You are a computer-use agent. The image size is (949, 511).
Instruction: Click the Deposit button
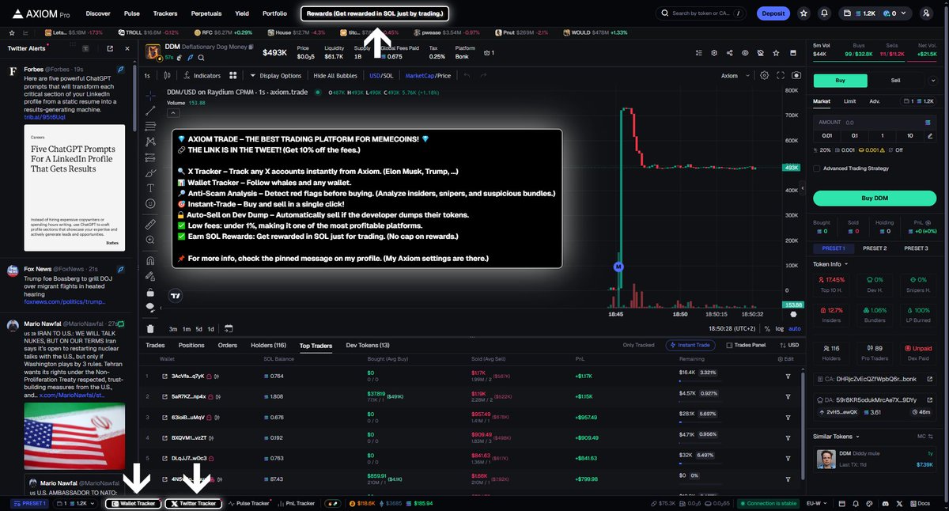tap(773, 13)
